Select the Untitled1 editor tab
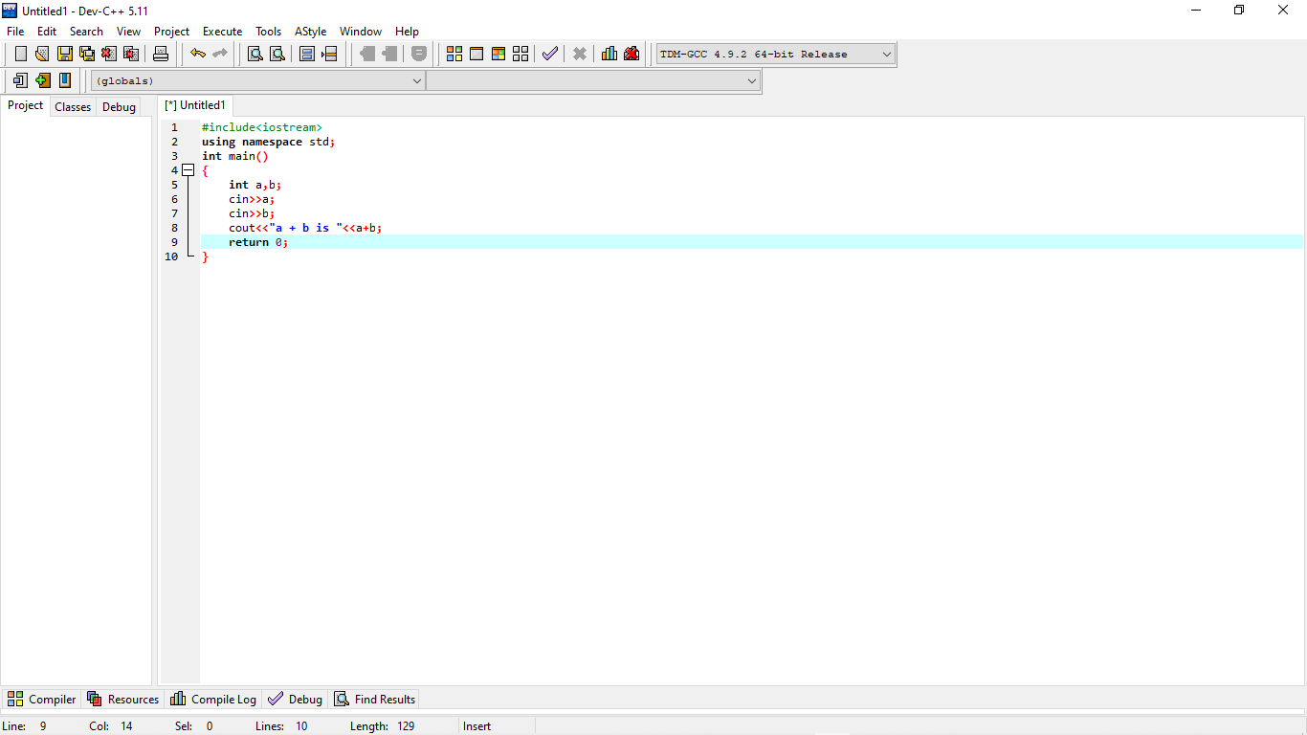1307x735 pixels. tap(195, 105)
